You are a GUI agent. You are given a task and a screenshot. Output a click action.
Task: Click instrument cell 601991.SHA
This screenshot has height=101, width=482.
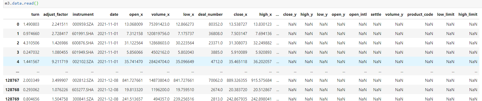(x=83, y=34)
